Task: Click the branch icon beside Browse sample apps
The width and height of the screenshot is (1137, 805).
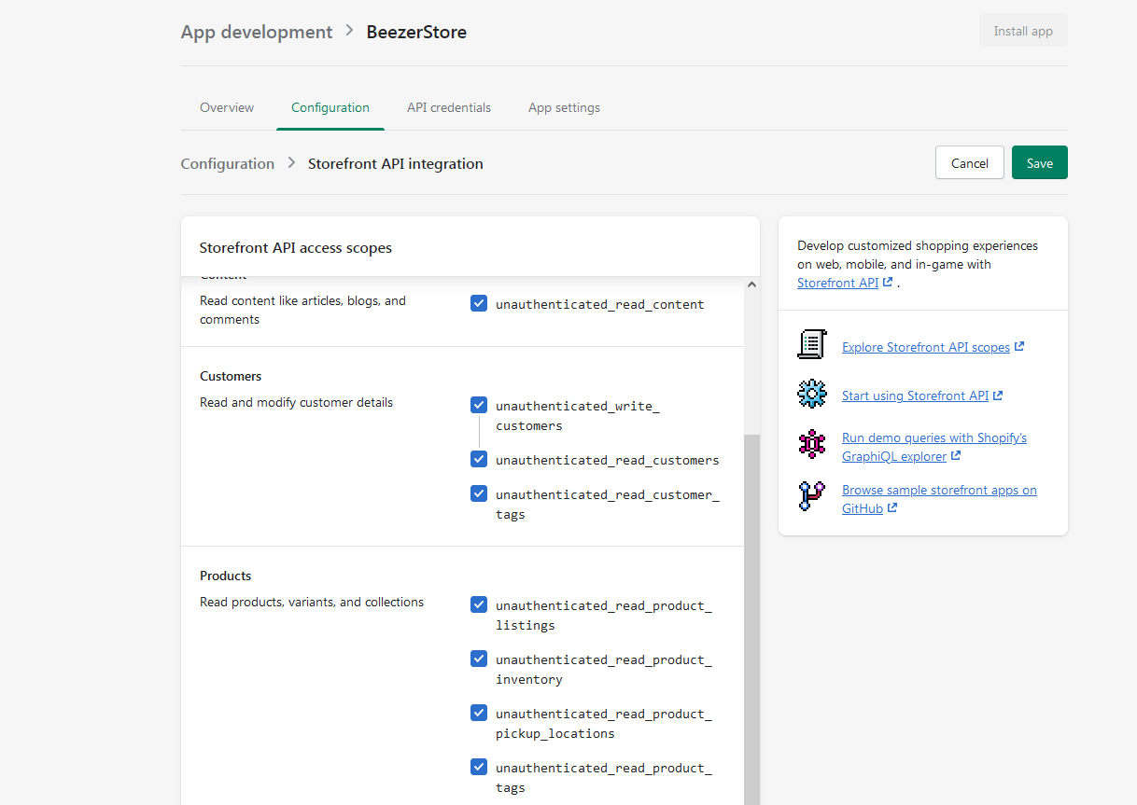Action: [811, 496]
